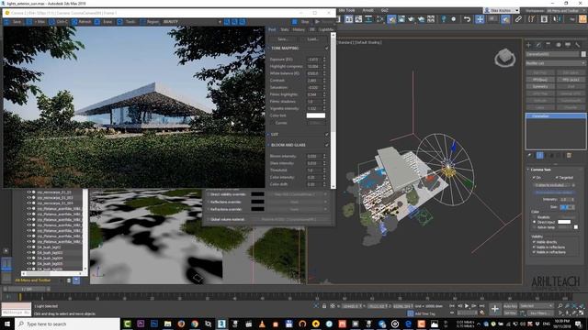This screenshot has height=330, width=588.
Task: Open the Modify panel icon
Action: pyautogui.click(x=538, y=45)
